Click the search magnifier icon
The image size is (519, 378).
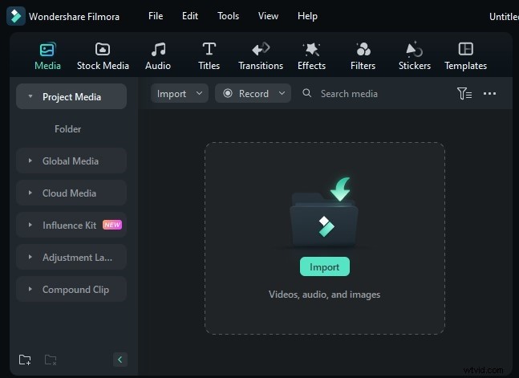(x=307, y=93)
